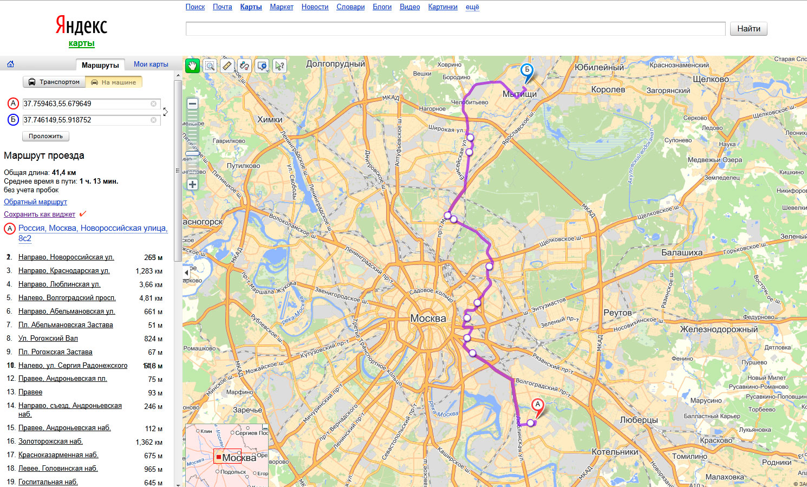Viewport: 807px width, 487px height.
Task: Expand the ещё services menu
Action: (x=472, y=7)
